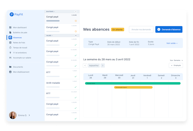The image size is (193, 131).
Task: Click Emma D. profile photo
Action: tap(13, 115)
